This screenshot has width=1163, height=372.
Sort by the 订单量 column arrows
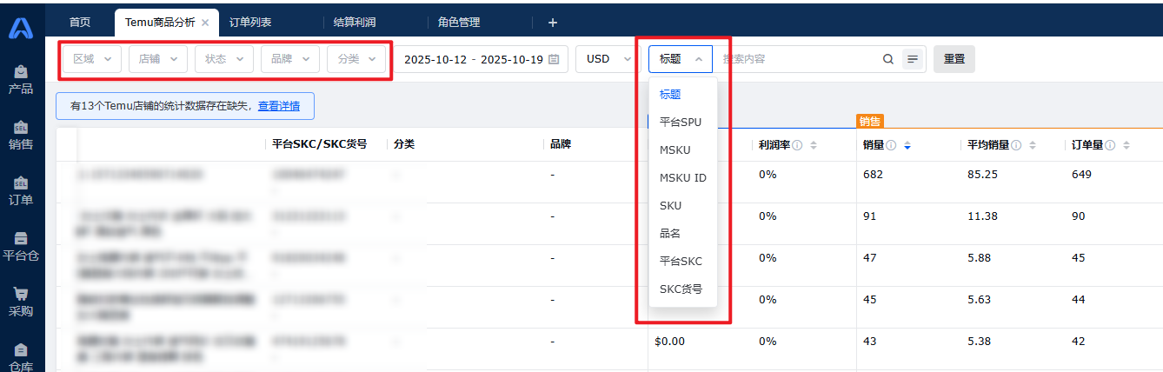pyautogui.click(x=1126, y=145)
